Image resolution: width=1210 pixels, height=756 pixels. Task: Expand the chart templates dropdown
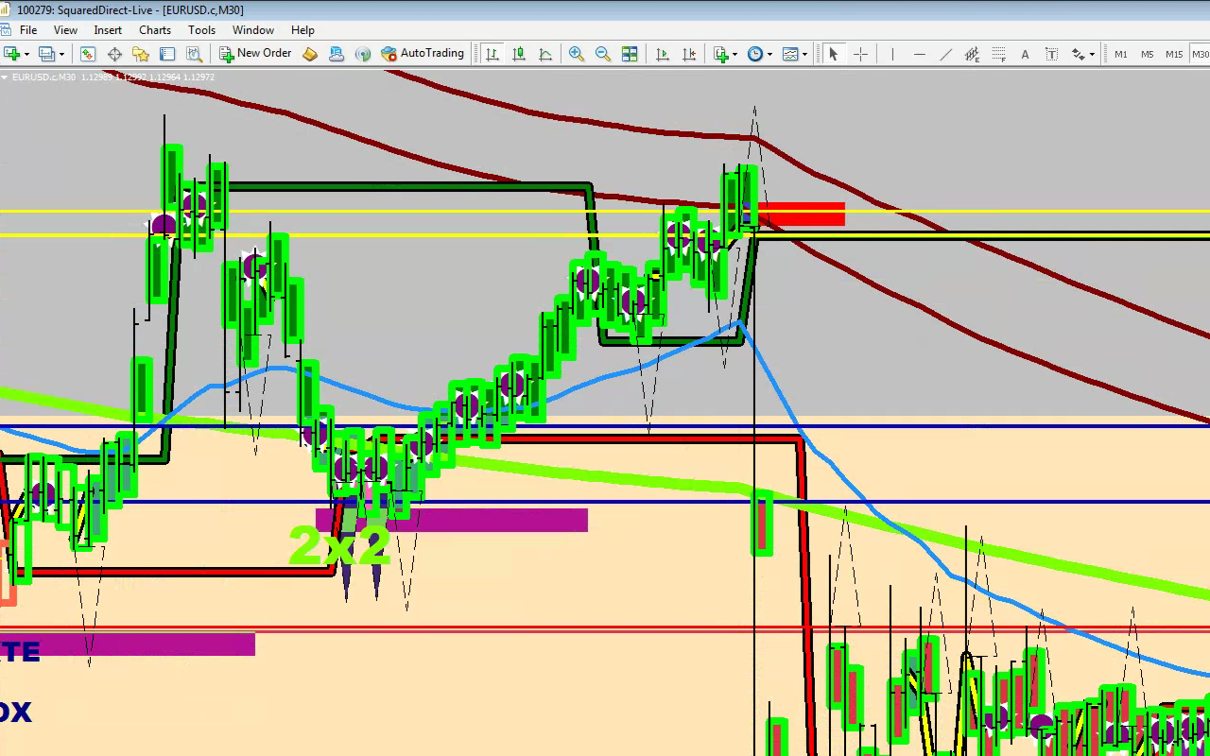[x=804, y=54]
